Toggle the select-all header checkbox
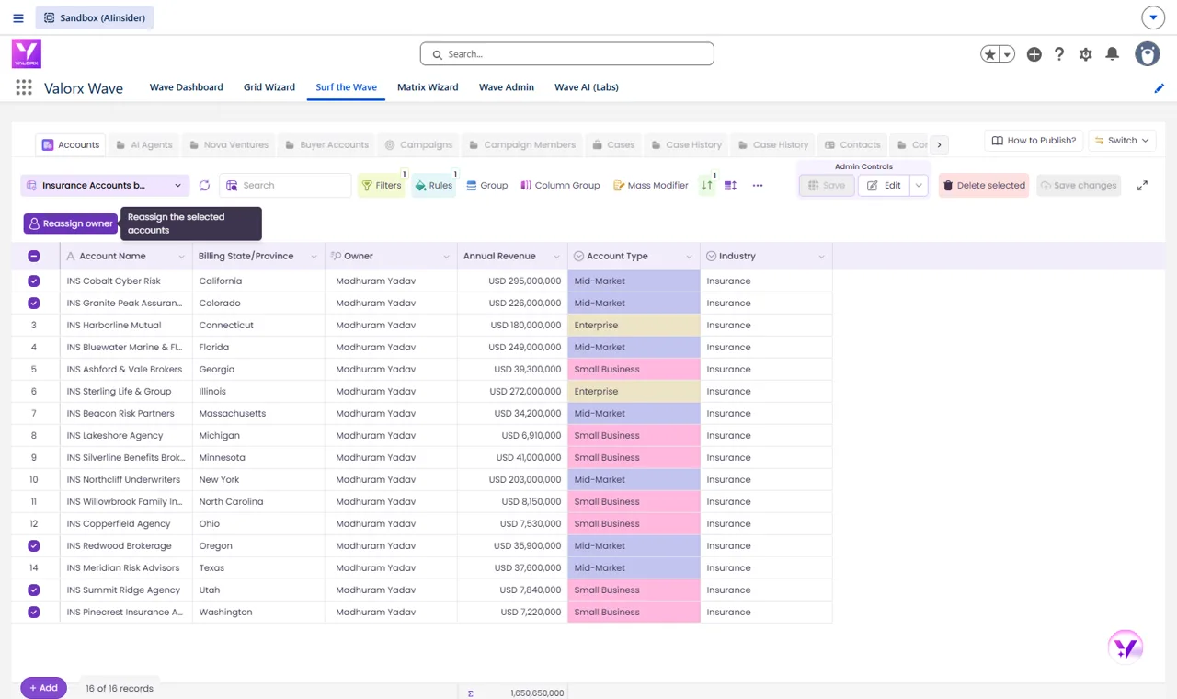This screenshot has width=1177, height=699. click(34, 256)
